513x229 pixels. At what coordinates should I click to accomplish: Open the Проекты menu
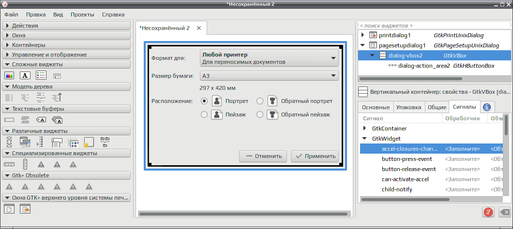[82, 14]
